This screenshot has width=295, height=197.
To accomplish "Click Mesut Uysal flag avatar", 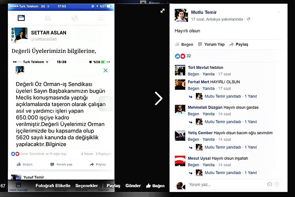I will [180, 161].
